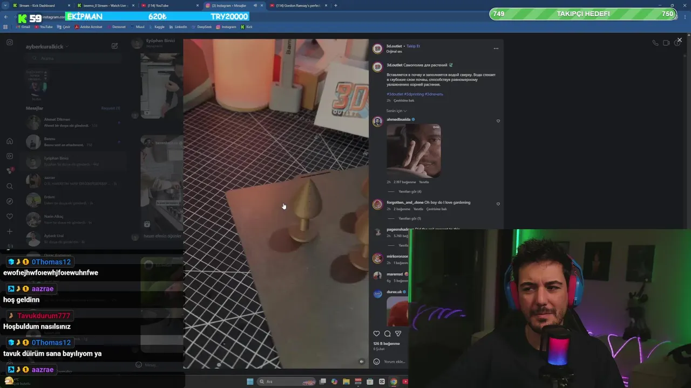Expand the ayberkuralkick account switcher
691x388 pixels.
(x=47, y=47)
